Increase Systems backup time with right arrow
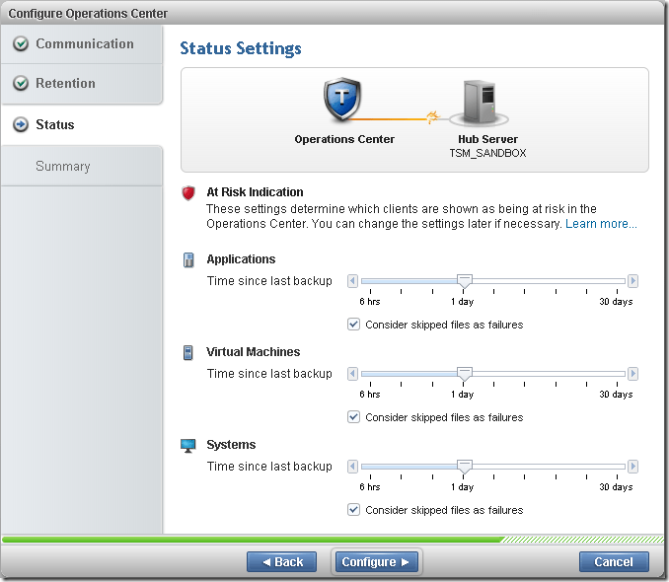The width and height of the screenshot is (669, 582). click(x=633, y=467)
